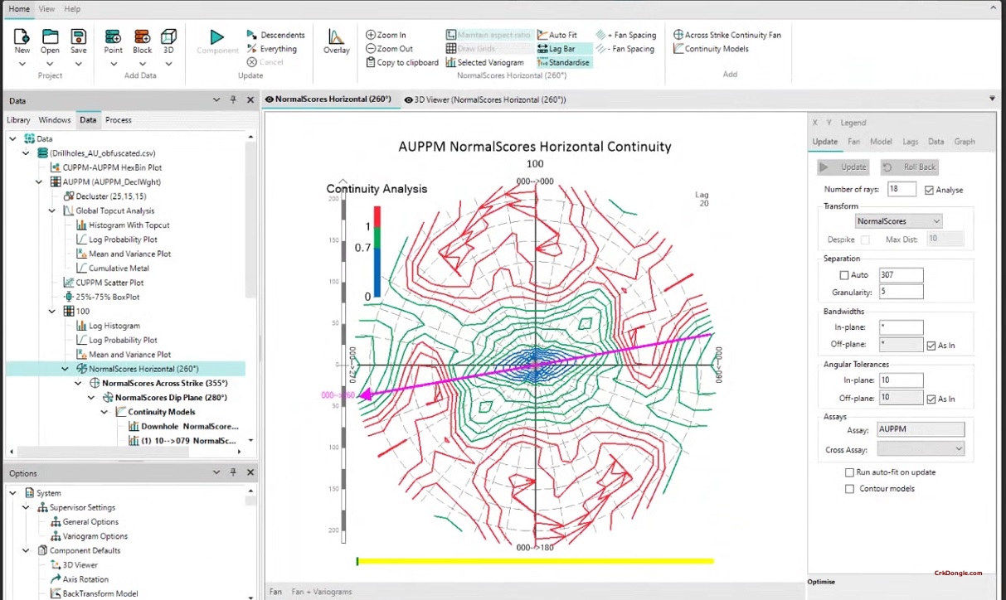
Task: Open the NormalScores transform dropdown
Action: click(x=898, y=221)
